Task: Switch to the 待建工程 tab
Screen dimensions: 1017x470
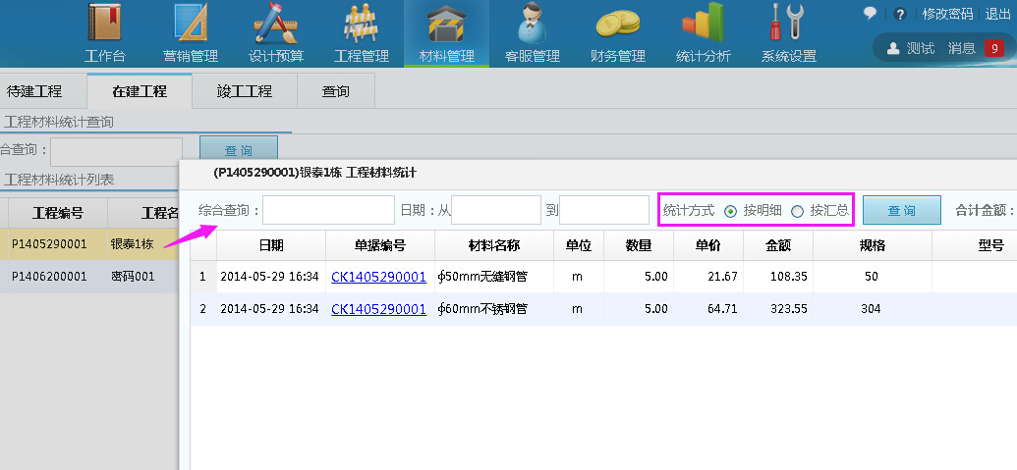Action: pyautogui.click(x=34, y=91)
